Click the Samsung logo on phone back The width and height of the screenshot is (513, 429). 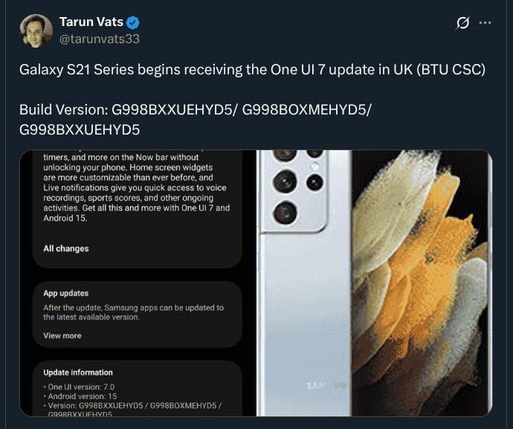click(326, 385)
